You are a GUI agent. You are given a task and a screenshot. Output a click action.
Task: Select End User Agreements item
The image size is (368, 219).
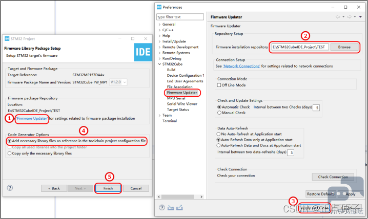(x=185, y=81)
